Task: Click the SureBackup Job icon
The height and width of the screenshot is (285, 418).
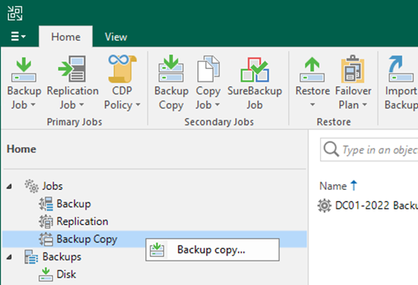Action: [255, 70]
